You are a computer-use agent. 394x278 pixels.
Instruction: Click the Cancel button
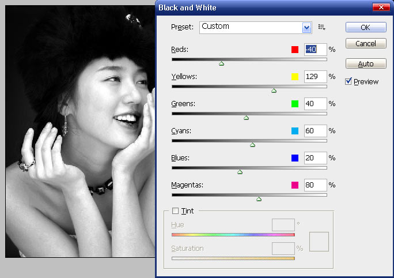click(x=366, y=43)
